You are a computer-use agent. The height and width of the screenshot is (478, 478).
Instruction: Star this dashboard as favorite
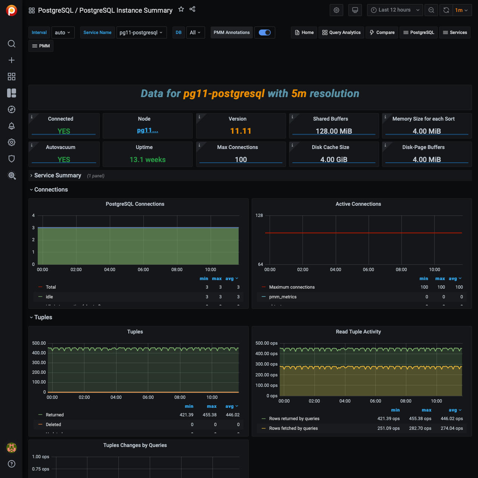pos(181,9)
